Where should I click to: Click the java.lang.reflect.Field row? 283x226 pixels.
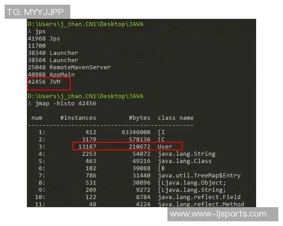tap(199, 197)
